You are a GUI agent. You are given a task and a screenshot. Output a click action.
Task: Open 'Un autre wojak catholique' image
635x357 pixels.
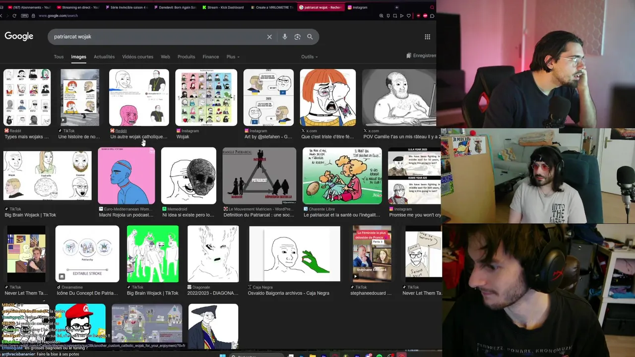(139, 97)
